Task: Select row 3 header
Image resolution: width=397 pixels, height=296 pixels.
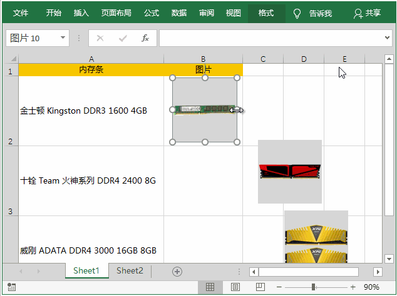Action: tap(11, 181)
